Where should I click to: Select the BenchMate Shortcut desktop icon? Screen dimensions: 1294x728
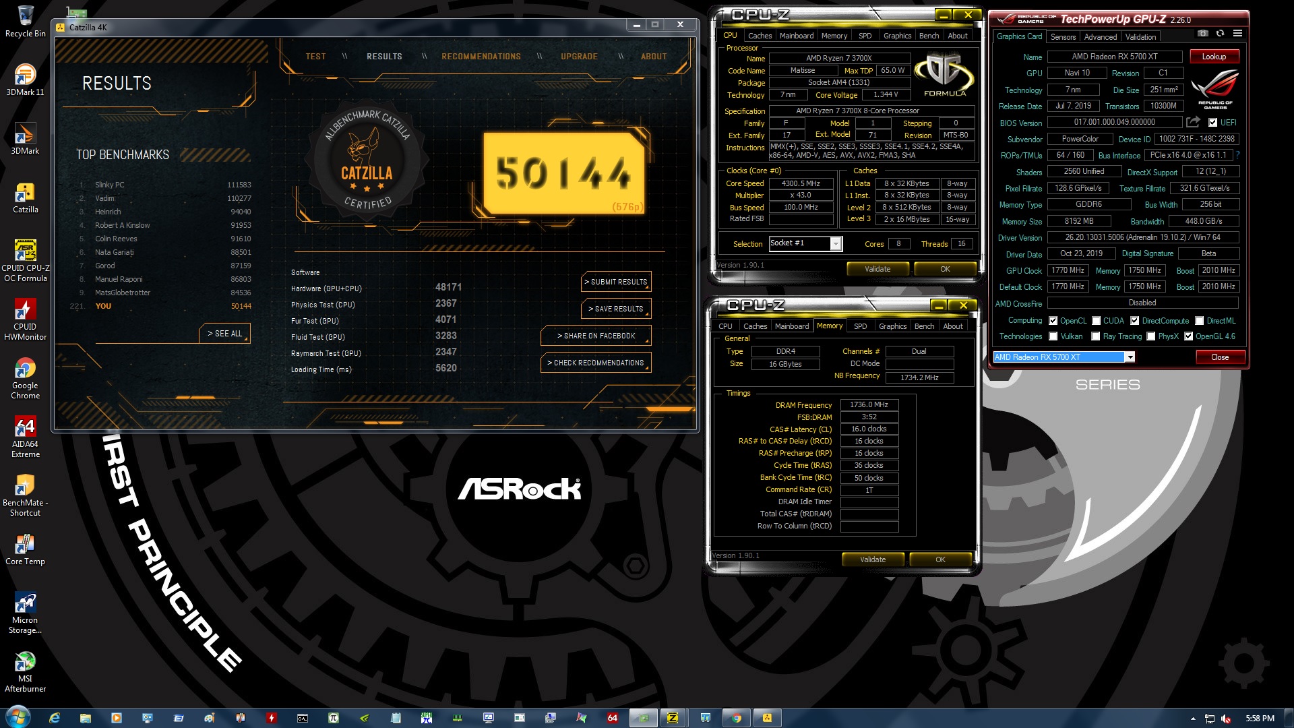(26, 495)
